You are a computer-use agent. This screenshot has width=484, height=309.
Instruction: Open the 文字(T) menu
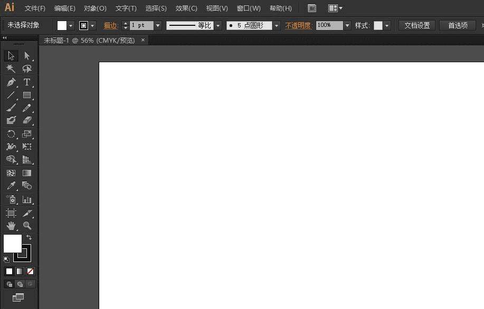pos(126,8)
